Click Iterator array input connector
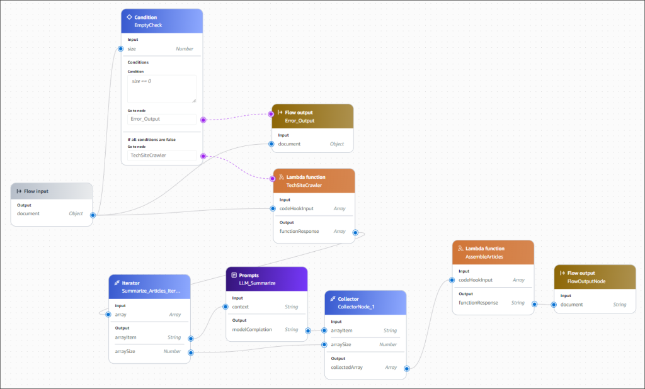Image resolution: width=645 pixels, height=389 pixels. coord(108,315)
